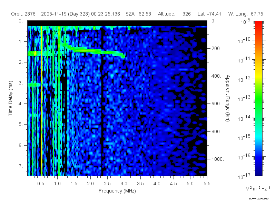Screen dimensions: 276x207
Task: Click the Lat: -74.41 header value
Action: pos(209,14)
